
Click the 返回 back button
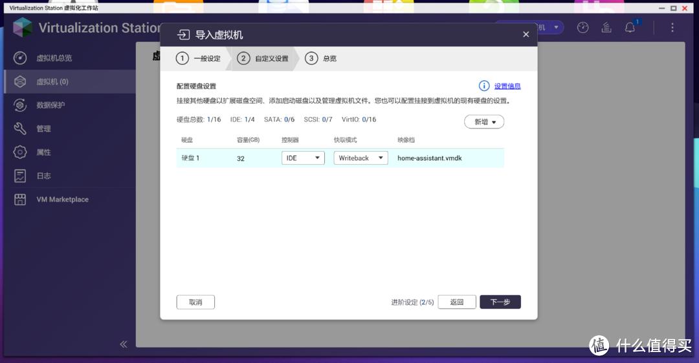[457, 302]
